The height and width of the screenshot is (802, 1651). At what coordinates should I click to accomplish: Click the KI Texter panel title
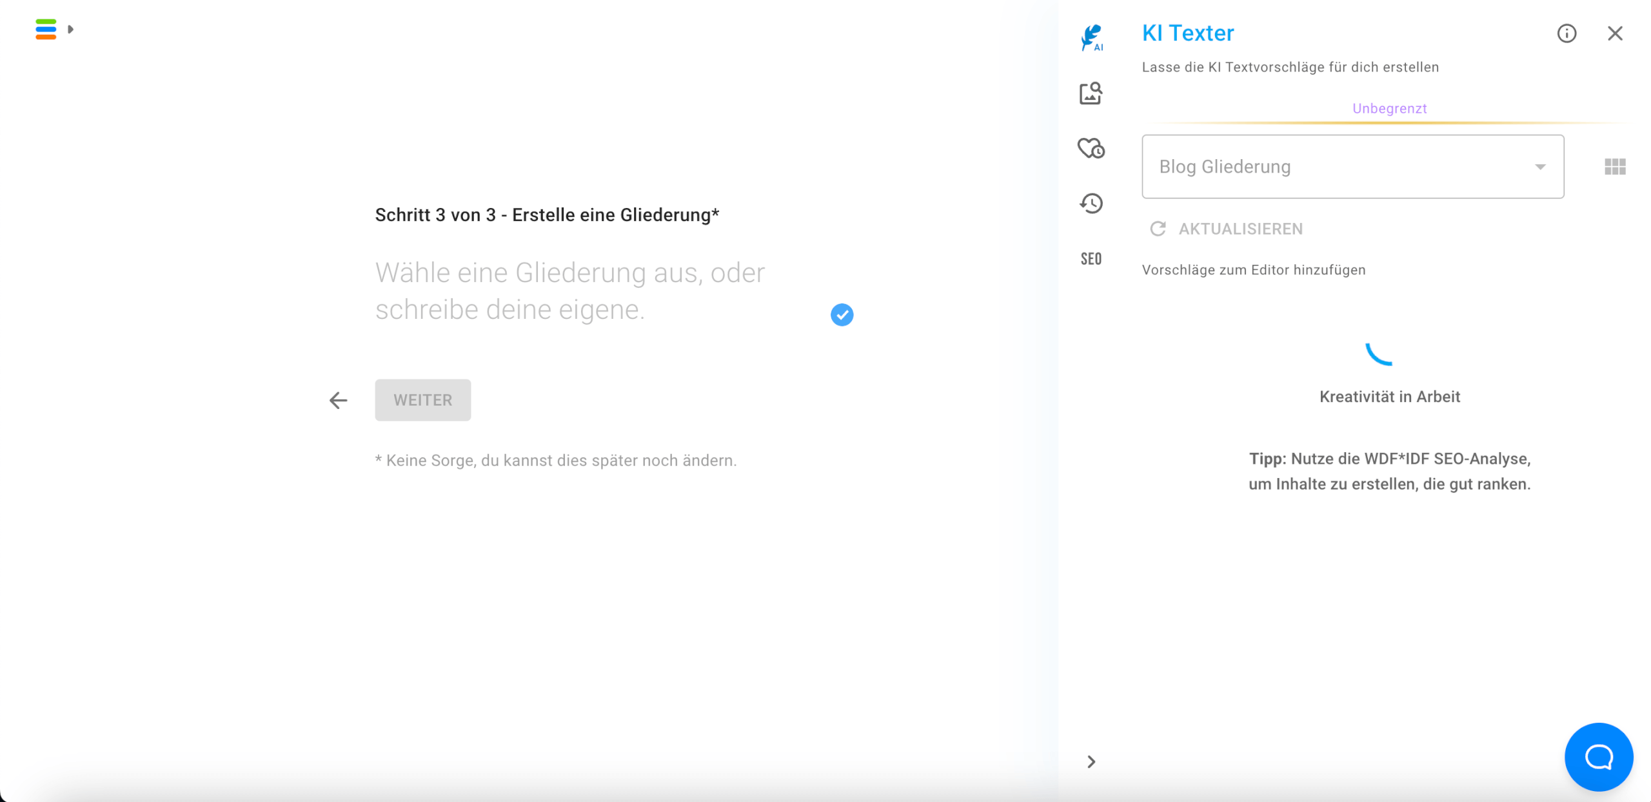tap(1188, 33)
